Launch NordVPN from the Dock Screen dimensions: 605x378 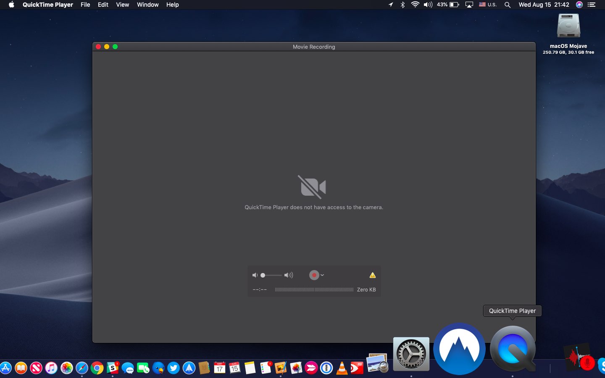[x=459, y=349]
